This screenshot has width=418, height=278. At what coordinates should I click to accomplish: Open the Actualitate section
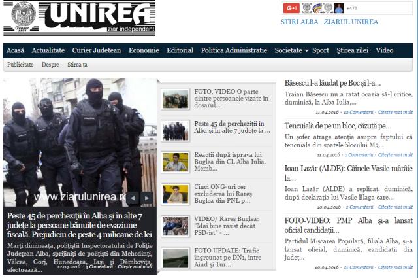coord(48,50)
